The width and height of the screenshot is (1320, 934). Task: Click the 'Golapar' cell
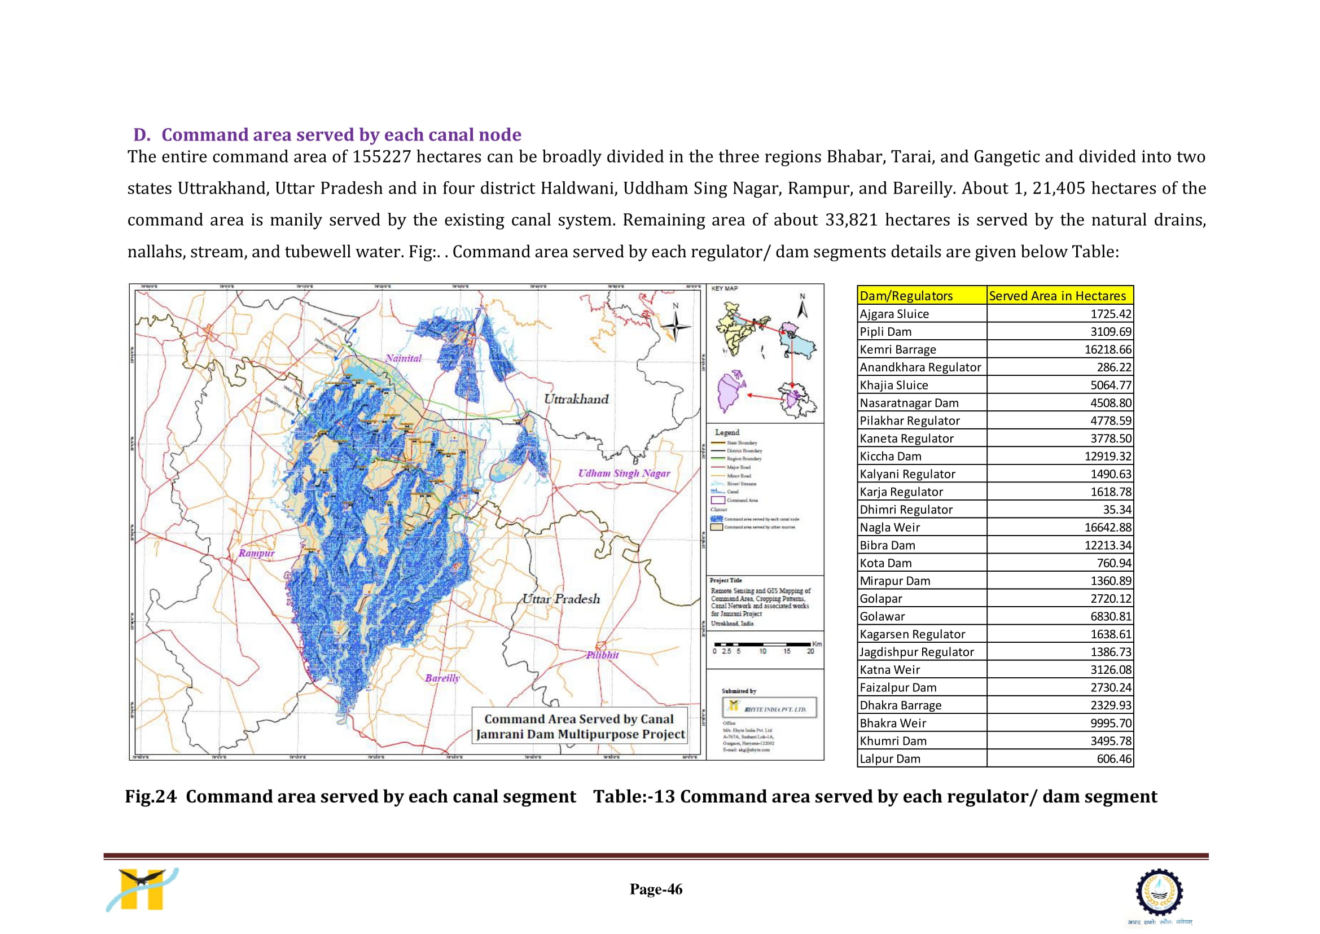pyautogui.click(x=922, y=599)
